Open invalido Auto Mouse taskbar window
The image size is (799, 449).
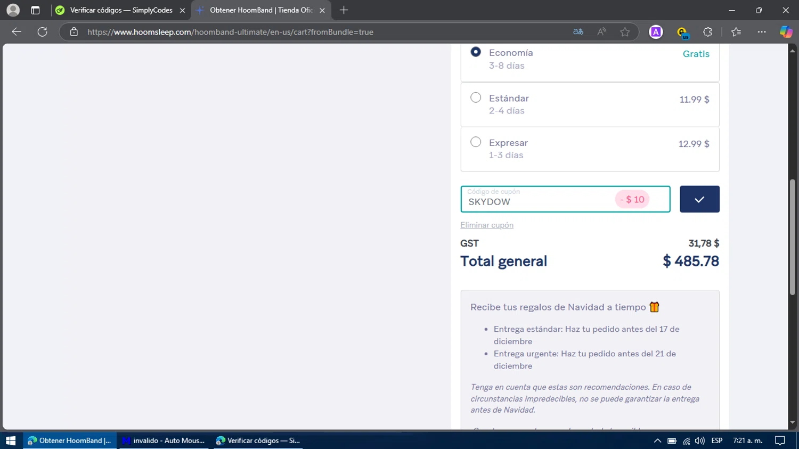pos(164,440)
